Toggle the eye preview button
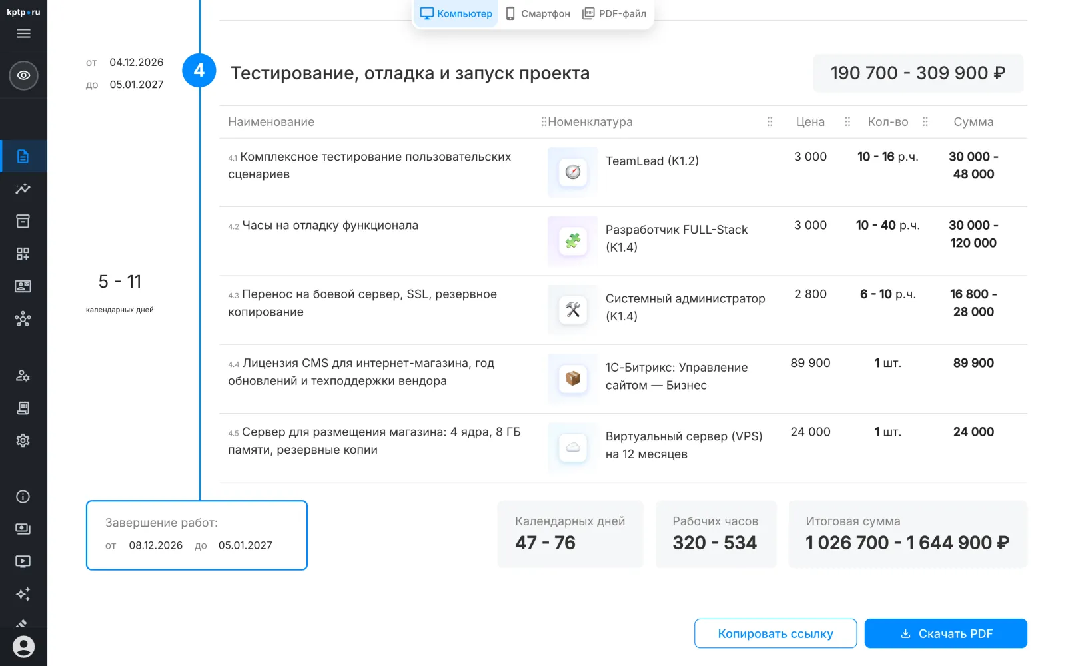The width and height of the screenshot is (1066, 666). tap(23, 75)
